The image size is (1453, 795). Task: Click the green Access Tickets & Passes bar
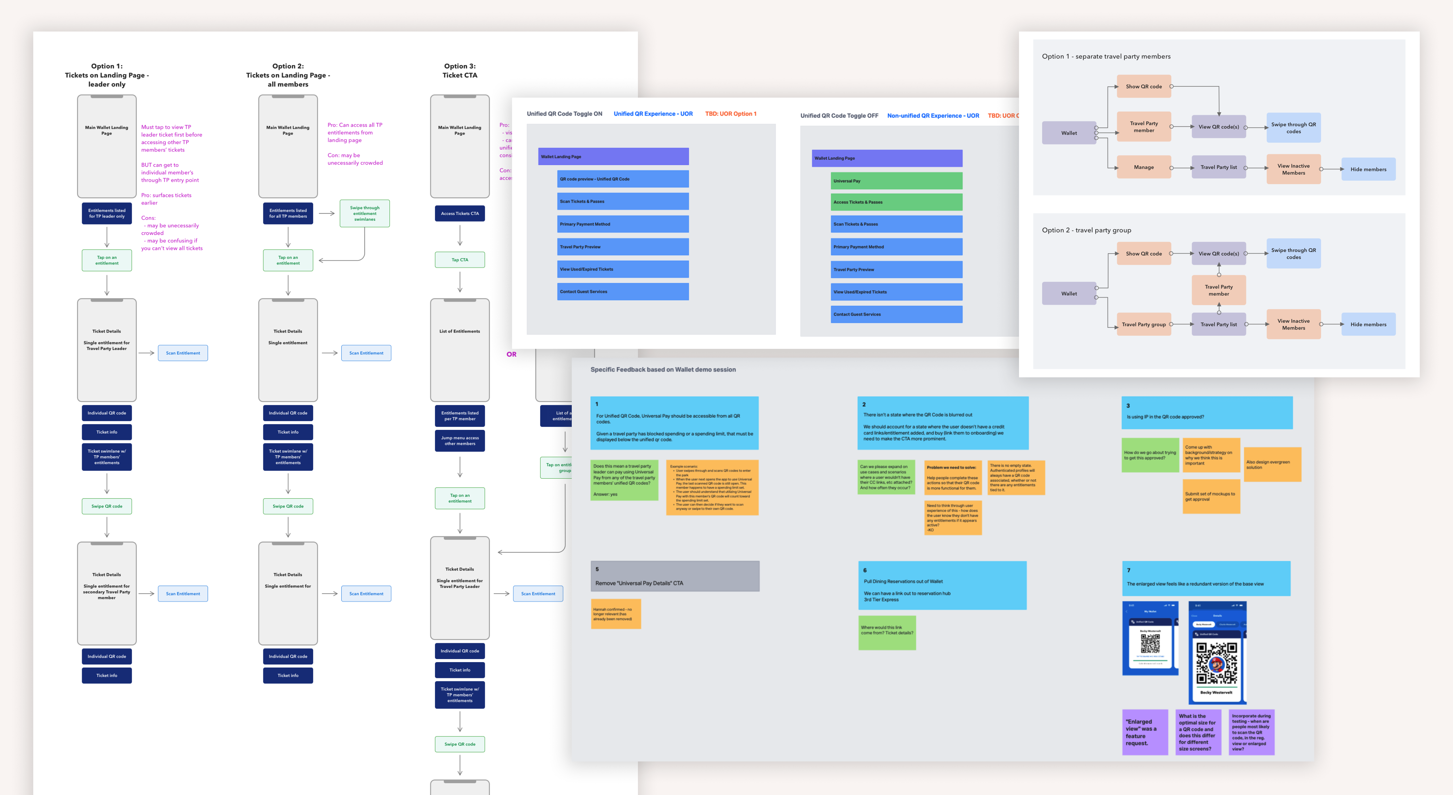(x=896, y=202)
